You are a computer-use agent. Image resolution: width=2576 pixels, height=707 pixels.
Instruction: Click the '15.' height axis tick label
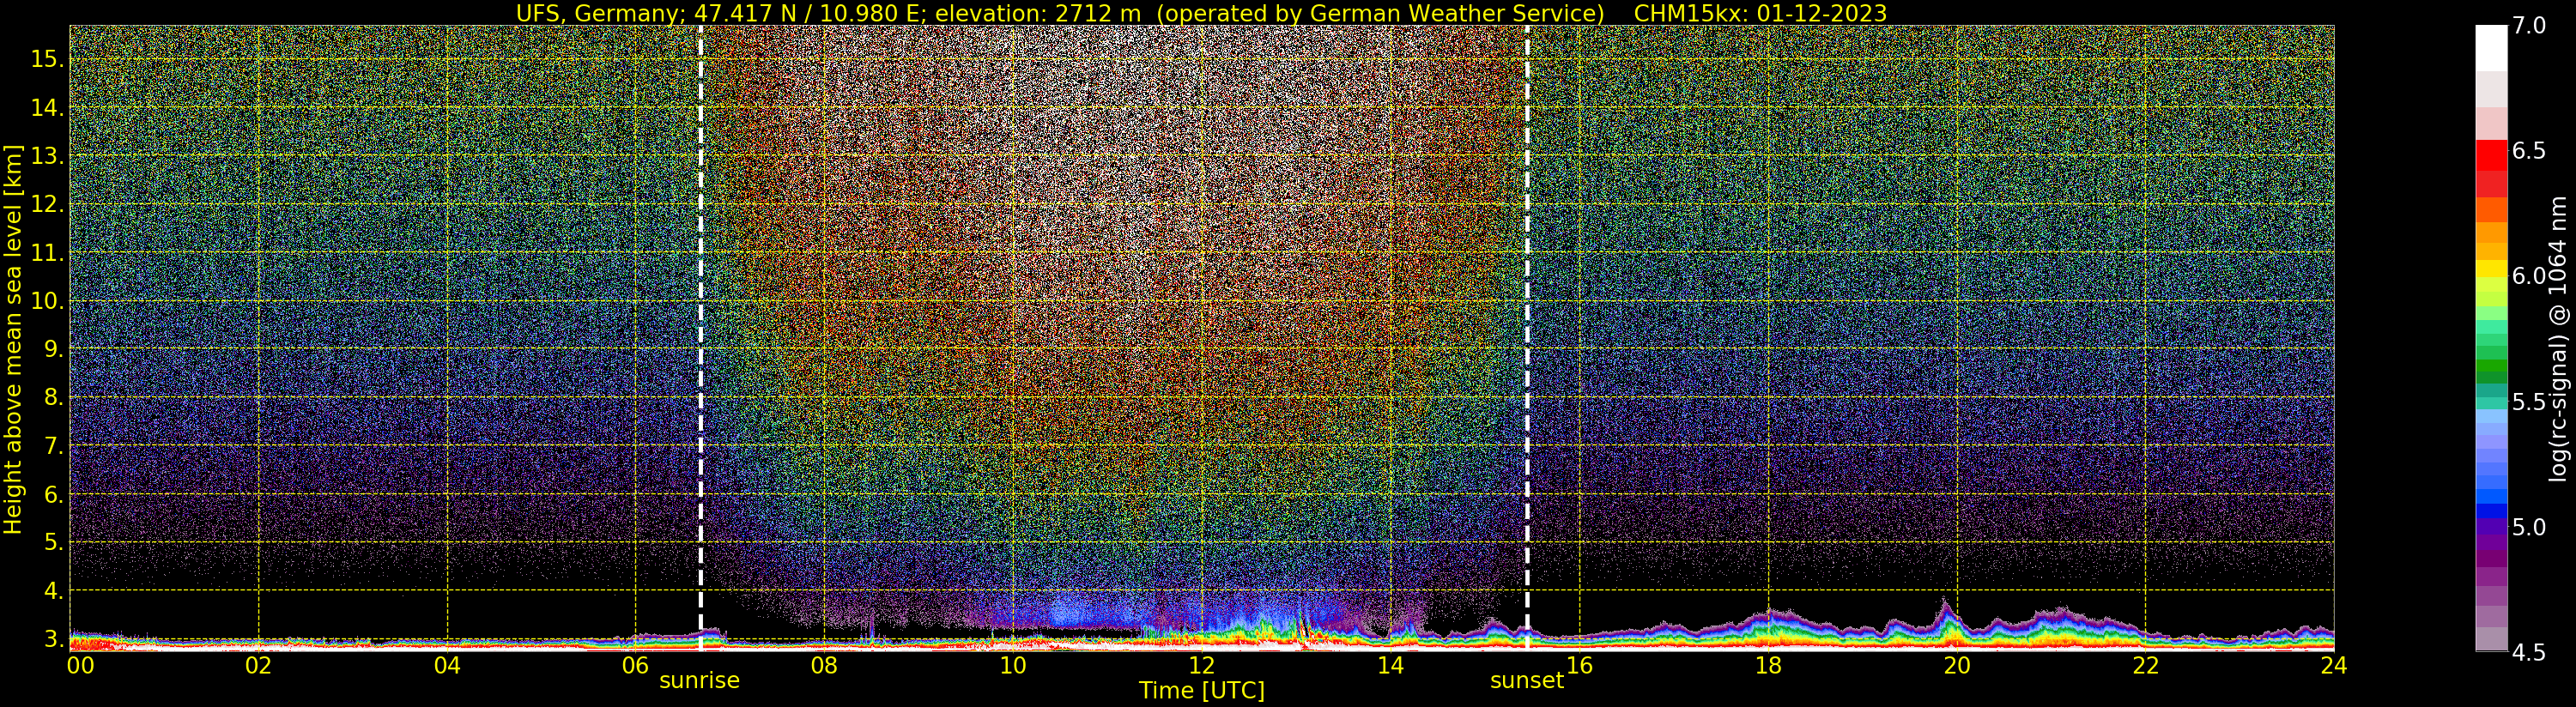tap(48, 59)
